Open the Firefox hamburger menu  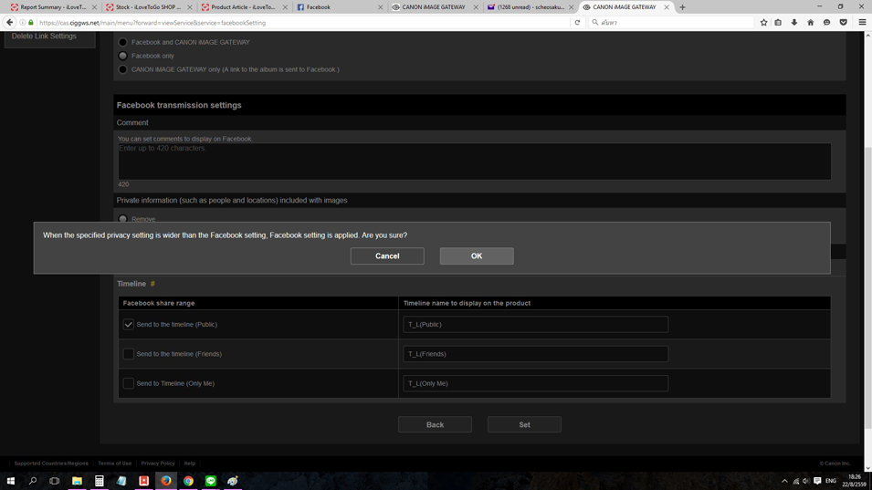pyautogui.click(x=862, y=23)
